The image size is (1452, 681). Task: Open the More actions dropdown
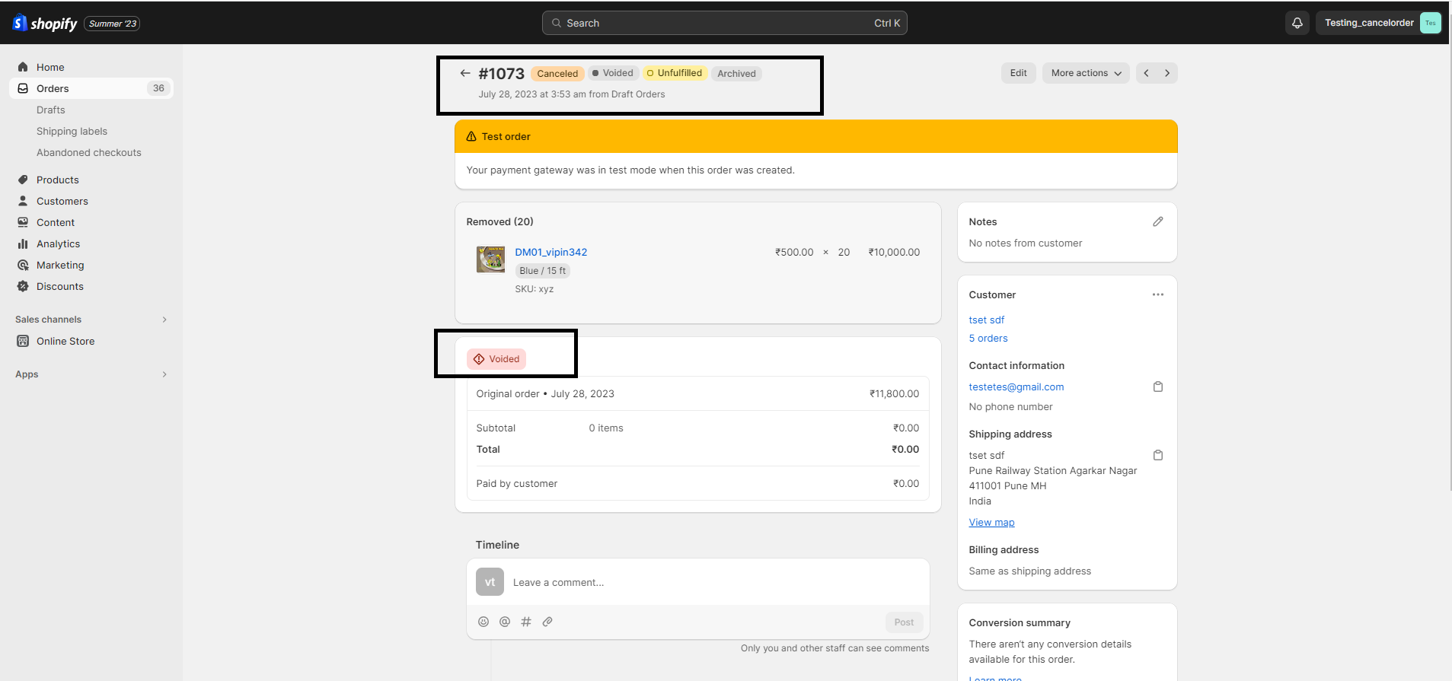1086,73
